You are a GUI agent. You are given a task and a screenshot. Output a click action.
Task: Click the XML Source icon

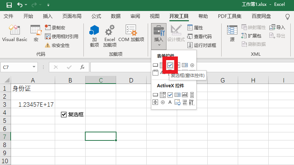232,33
